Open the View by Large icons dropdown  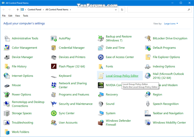coord(171,23)
